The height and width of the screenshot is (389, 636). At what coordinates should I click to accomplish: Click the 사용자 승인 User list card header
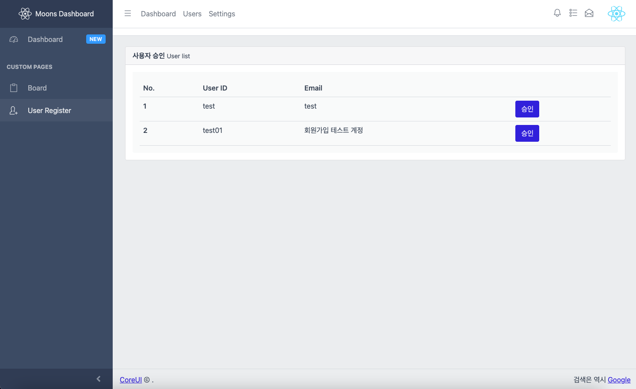[161, 56]
